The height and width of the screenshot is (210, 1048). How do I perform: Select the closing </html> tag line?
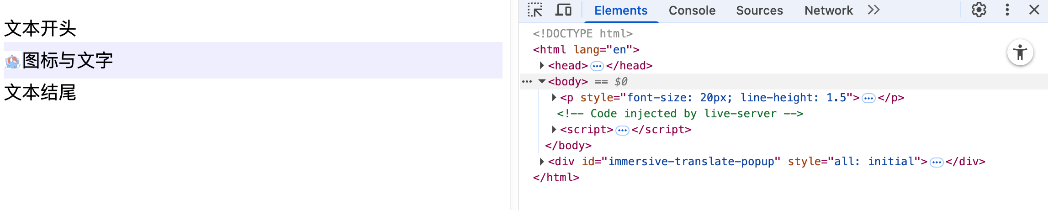(556, 177)
